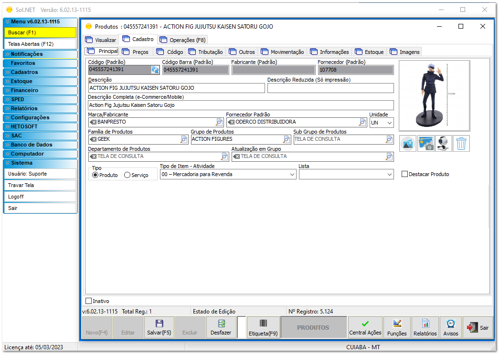Click Buscar (F1) in the sidebar
The height and width of the screenshot is (355, 500).
pyautogui.click(x=40, y=32)
